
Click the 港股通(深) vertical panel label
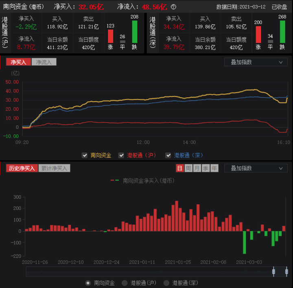(153, 32)
